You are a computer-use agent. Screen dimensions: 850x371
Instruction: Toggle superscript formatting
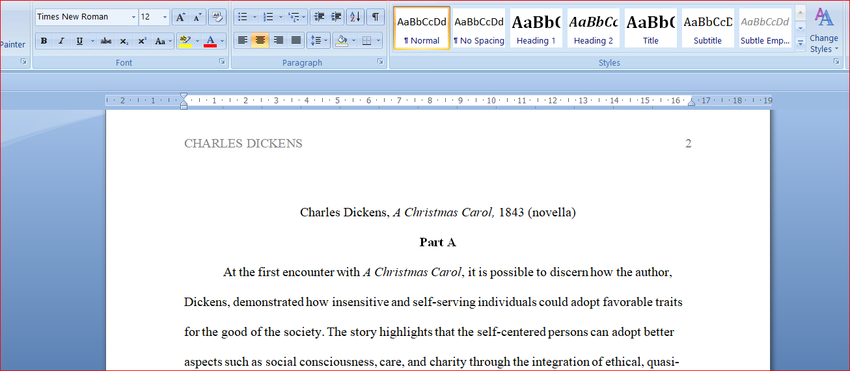point(142,41)
